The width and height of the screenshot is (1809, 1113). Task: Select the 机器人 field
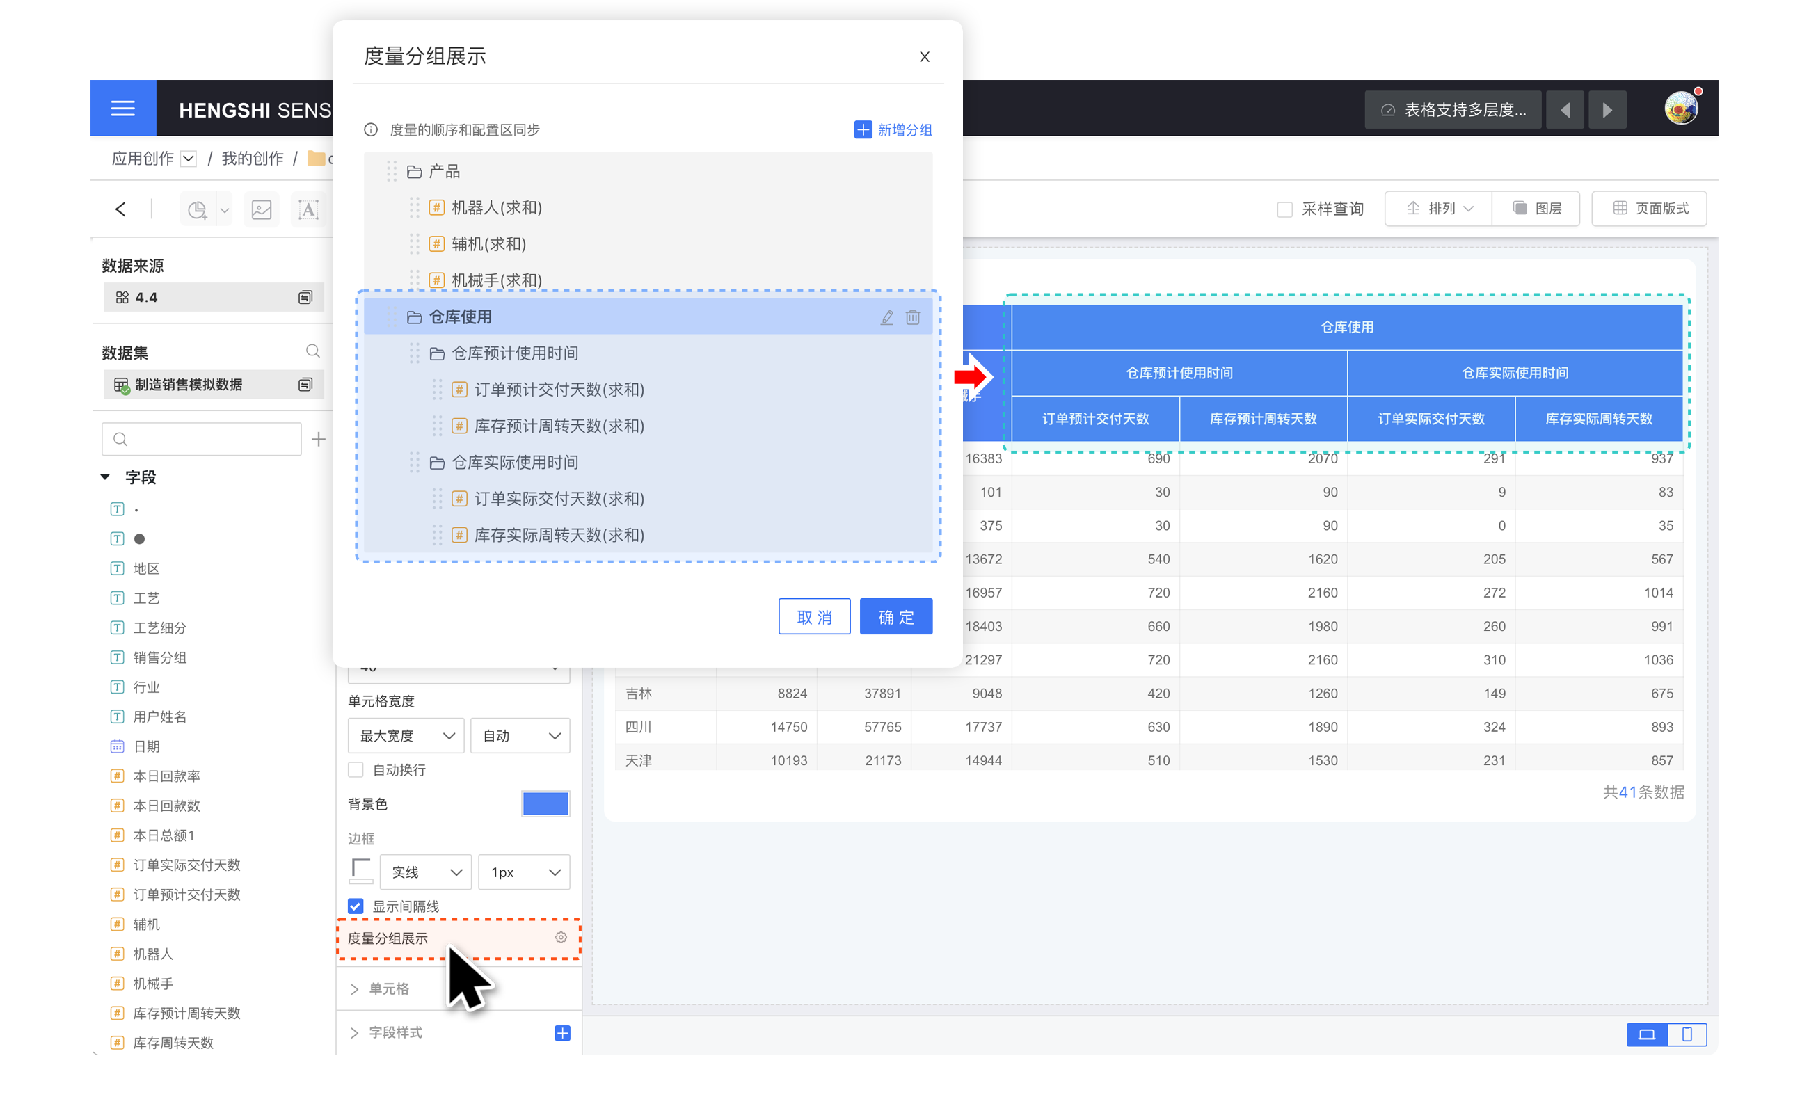[x=152, y=953]
